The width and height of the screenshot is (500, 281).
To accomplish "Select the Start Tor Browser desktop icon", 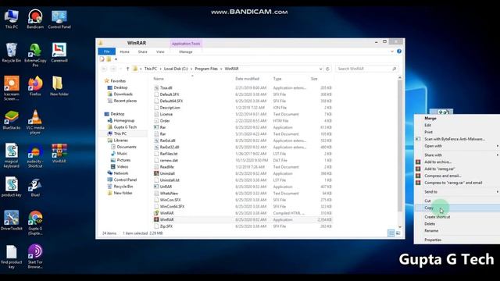I will pos(35,257).
